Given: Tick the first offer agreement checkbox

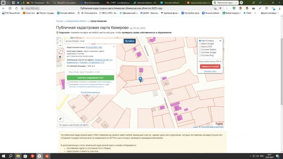Looking at the screenshot, I should (x=68, y=82).
